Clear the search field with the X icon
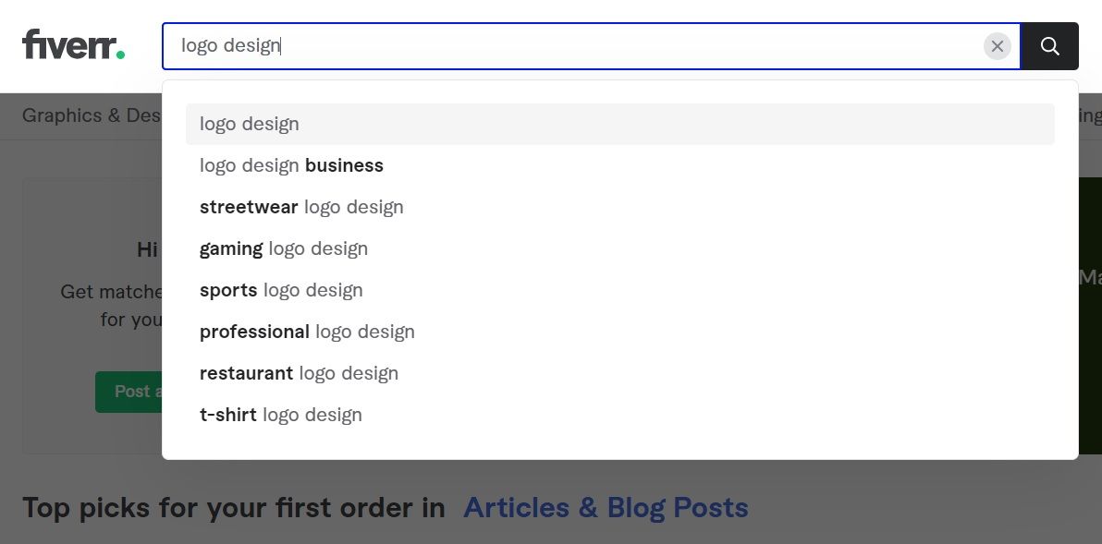The width and height of the screenshot is (1102, 544). pos(997,46)
